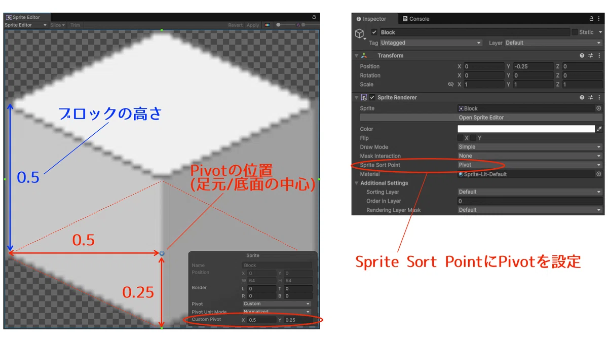Open the Inspector panel three-dot menu
The width and height of the screenshot is (608, 342).
click(x=600, y=19)
